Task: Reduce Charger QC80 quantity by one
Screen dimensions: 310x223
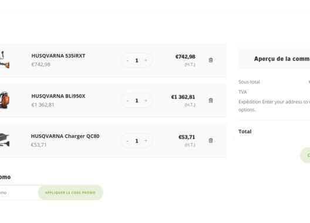Action: (127, 141)
